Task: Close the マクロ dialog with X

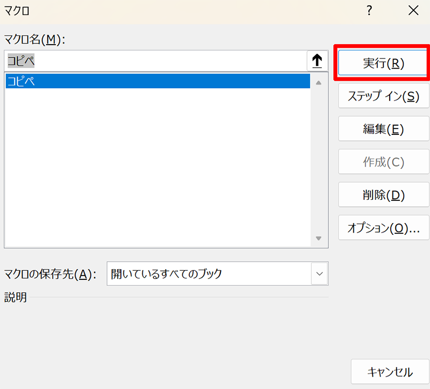Action: [413, 10]
